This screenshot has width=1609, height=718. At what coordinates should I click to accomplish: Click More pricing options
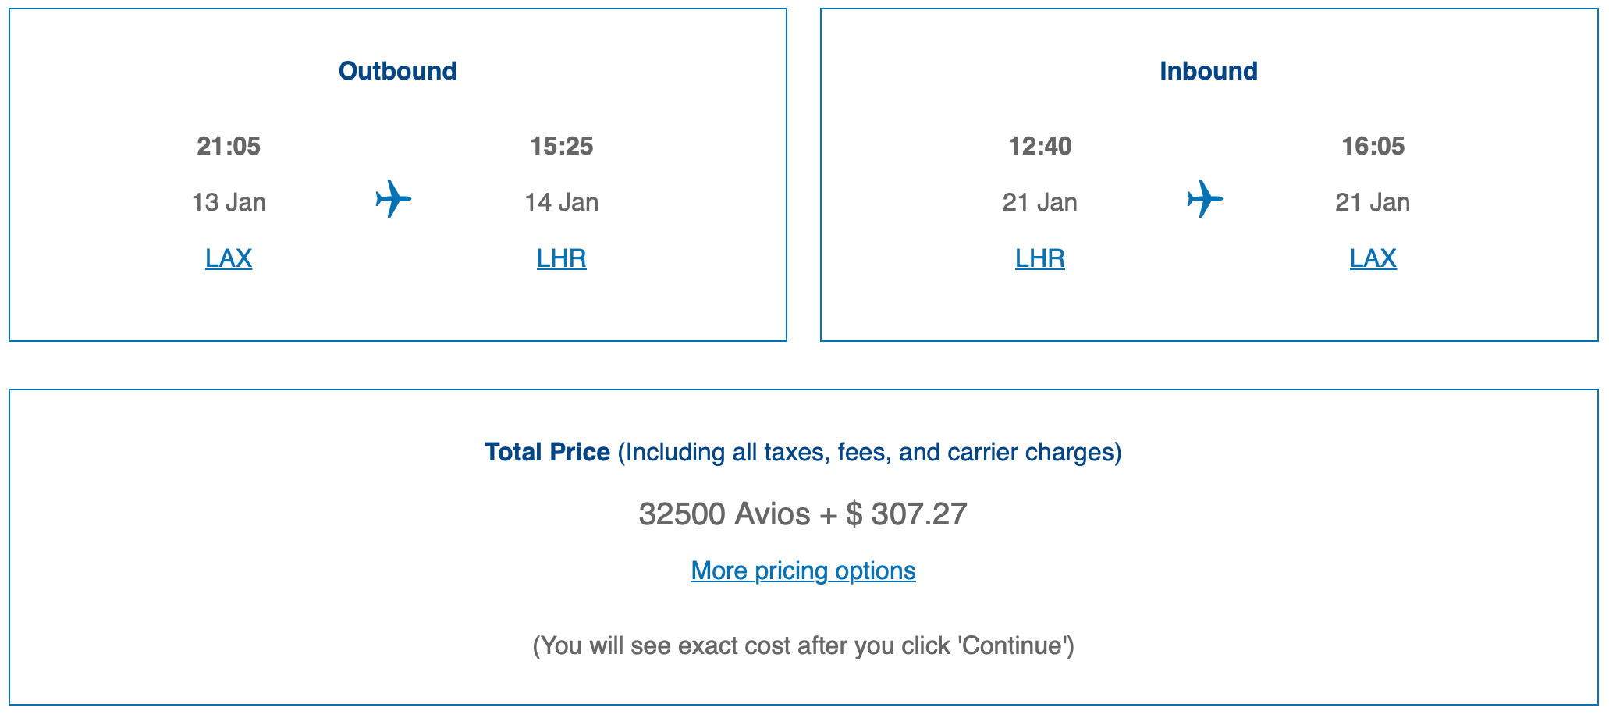coord(803,570)
